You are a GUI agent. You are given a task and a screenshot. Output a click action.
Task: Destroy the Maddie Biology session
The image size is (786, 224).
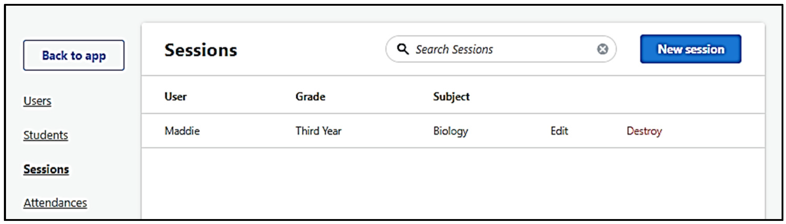click(644, 131)
